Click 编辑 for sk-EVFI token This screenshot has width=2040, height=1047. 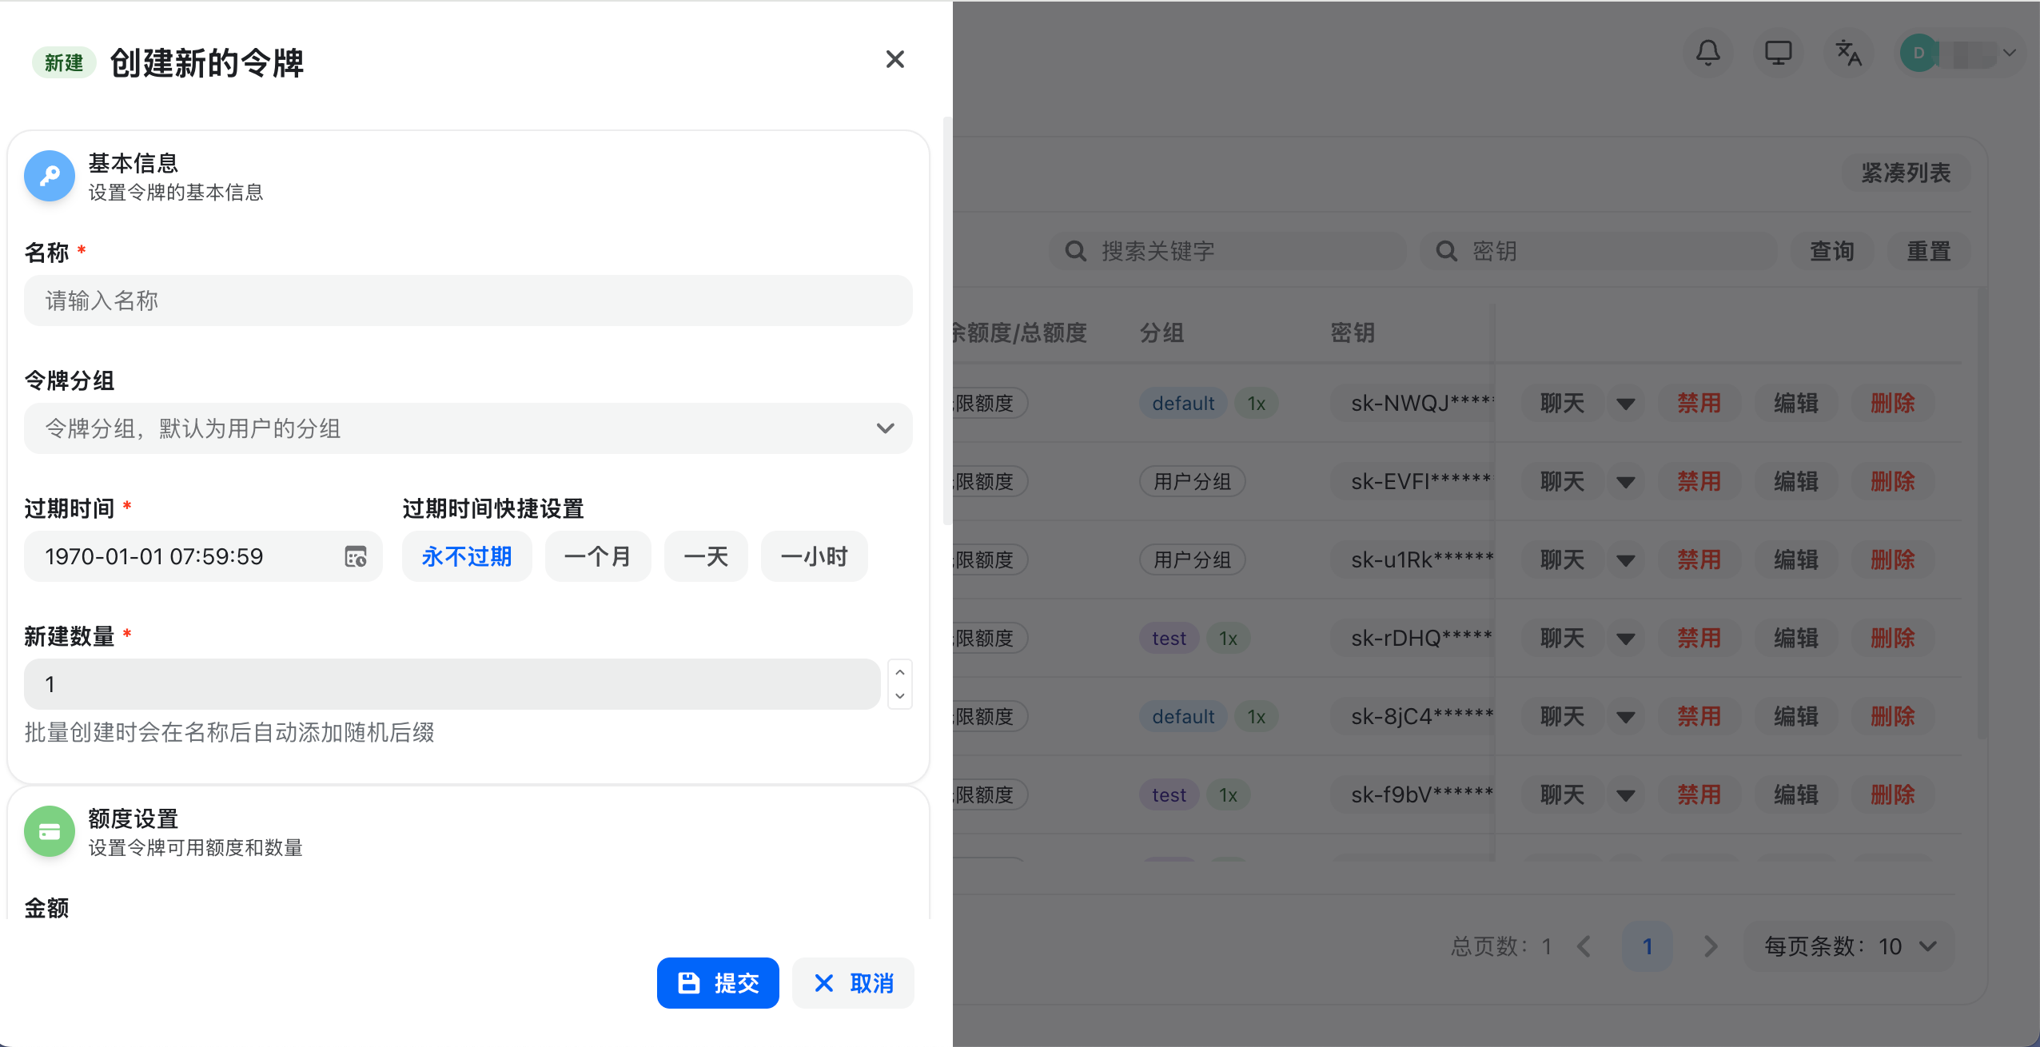point(1796,481)
